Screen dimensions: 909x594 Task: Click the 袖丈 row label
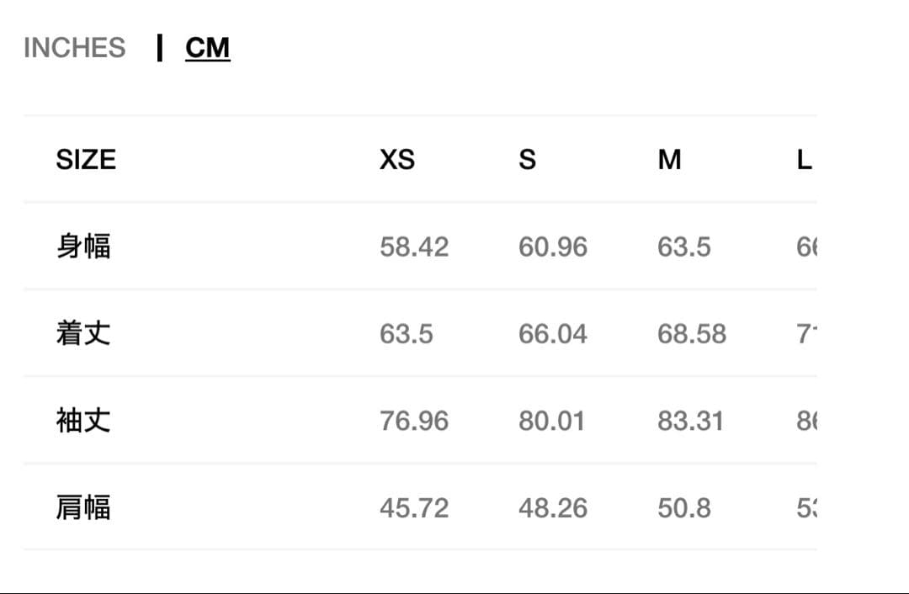point(83,421)
